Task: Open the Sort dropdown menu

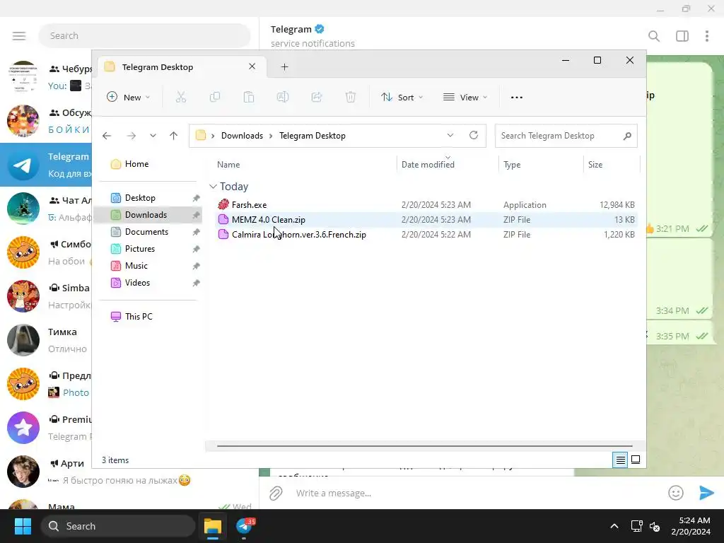Action: coord(402,97)
